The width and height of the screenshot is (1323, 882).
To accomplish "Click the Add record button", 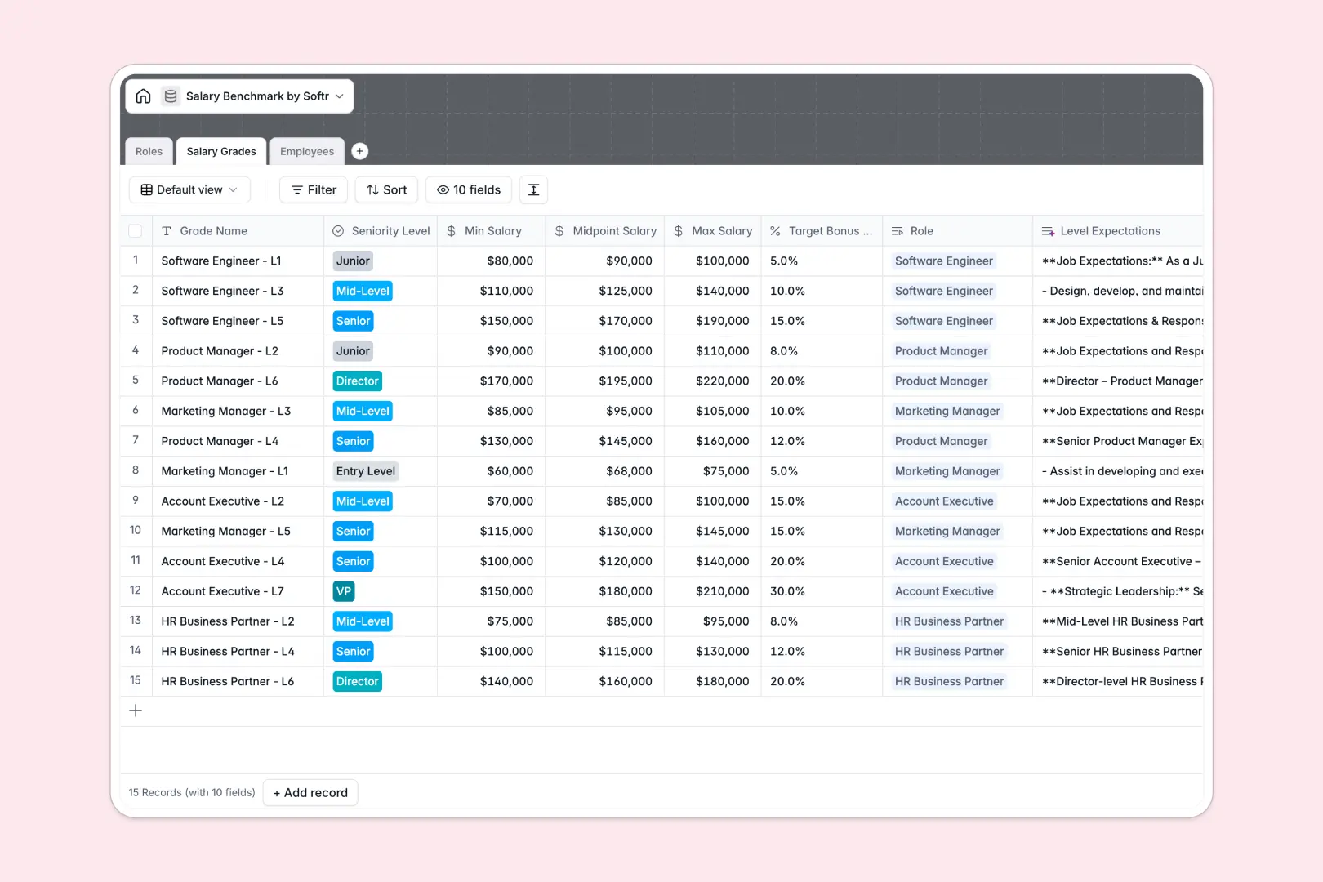I will [310, 792].
